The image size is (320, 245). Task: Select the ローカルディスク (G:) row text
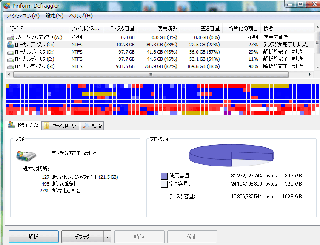coord(35,66)
